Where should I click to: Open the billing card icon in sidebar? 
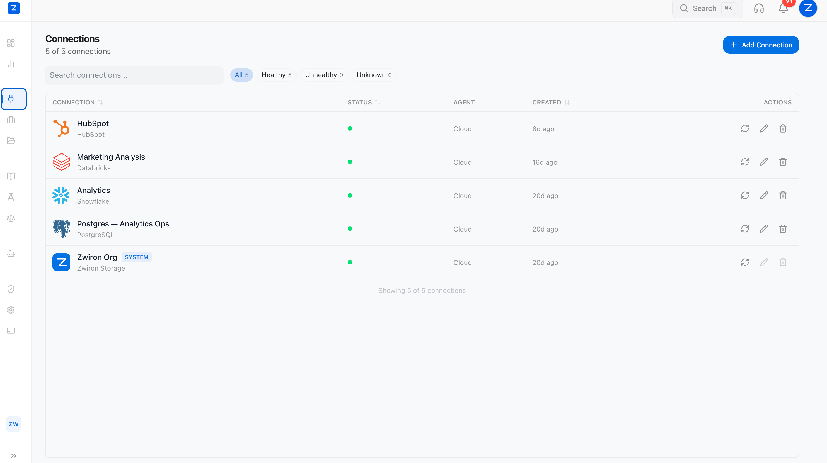[11, 330]
